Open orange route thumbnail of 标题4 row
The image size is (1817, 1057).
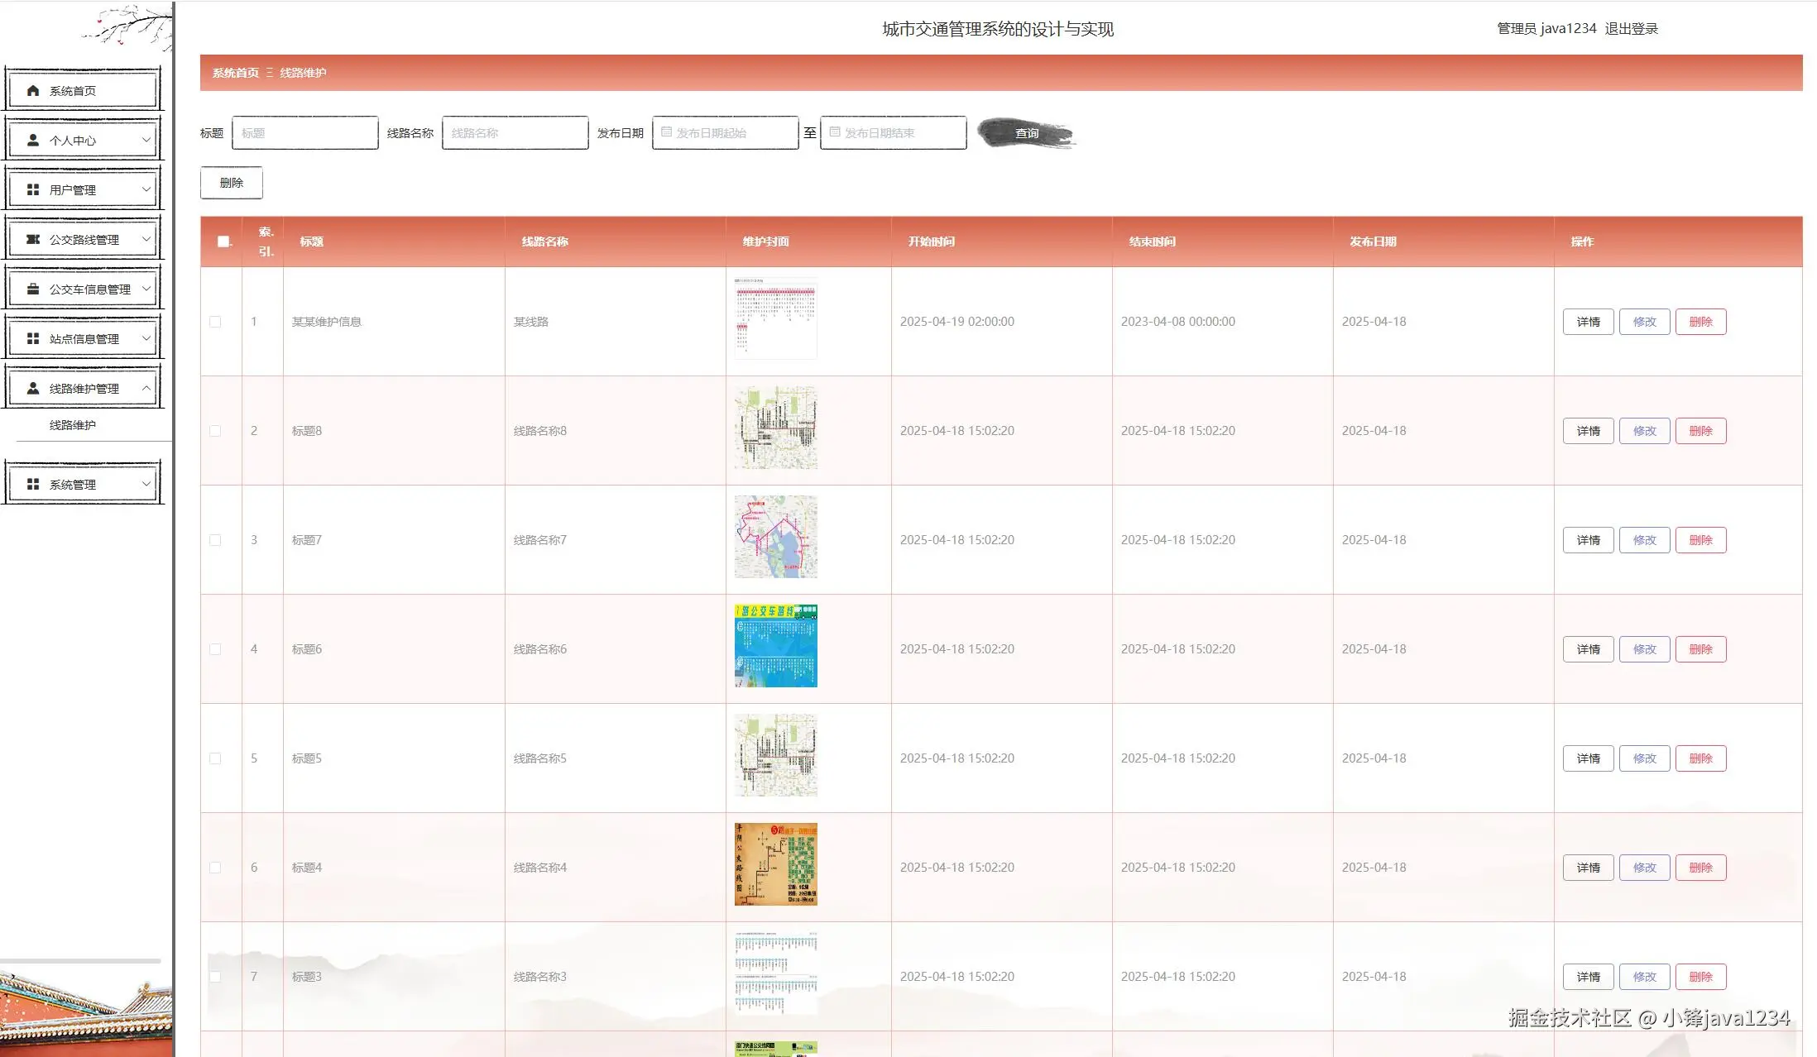[776, 864]
